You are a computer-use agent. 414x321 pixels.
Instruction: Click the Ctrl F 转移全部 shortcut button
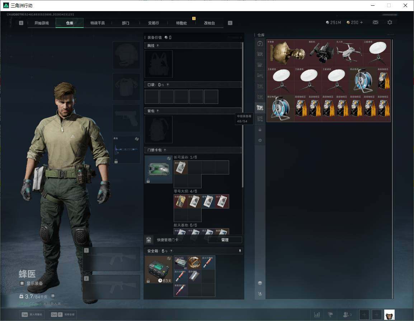[x=62, y=315]
